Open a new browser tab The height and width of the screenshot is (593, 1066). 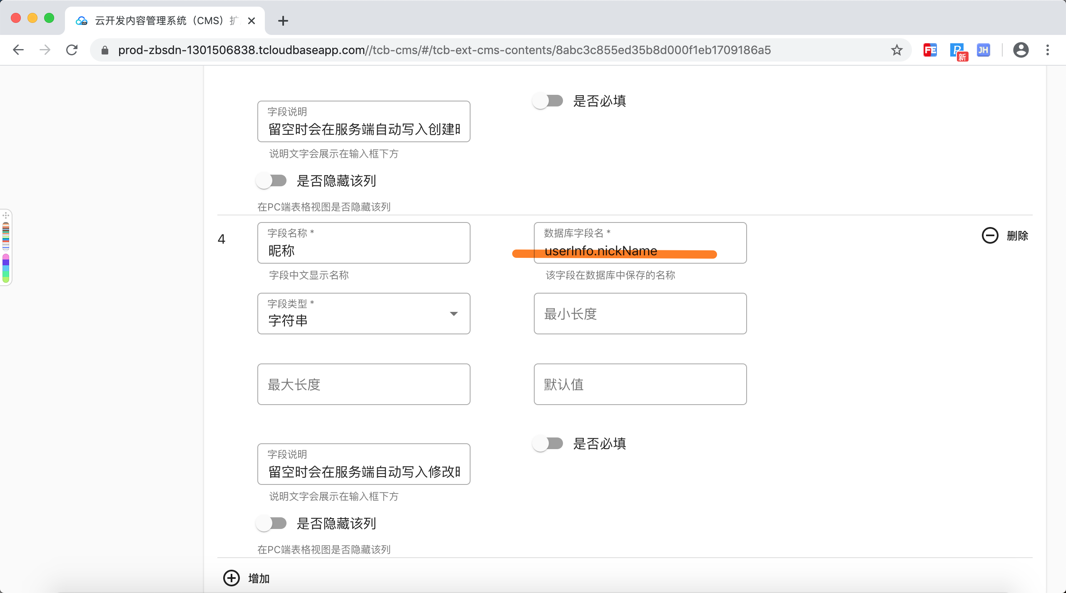(x=283, y=21)
